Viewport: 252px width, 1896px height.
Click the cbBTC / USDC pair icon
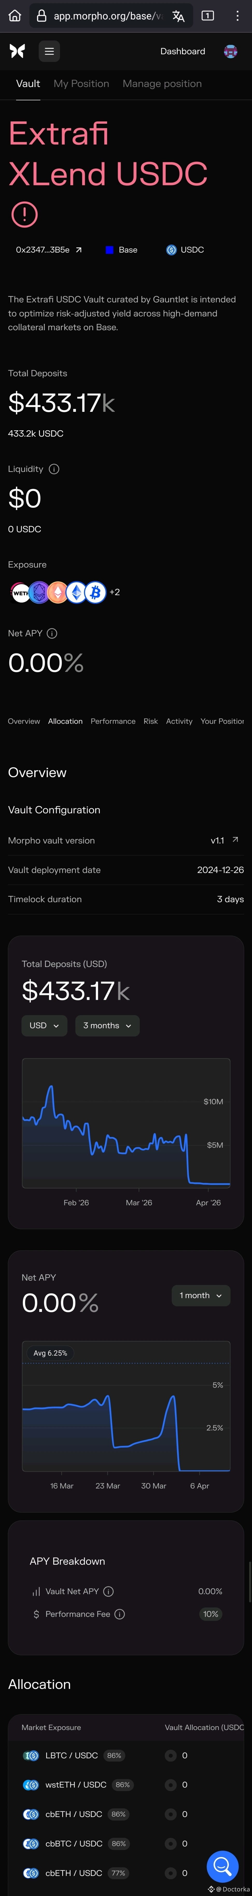[31, 1844]
